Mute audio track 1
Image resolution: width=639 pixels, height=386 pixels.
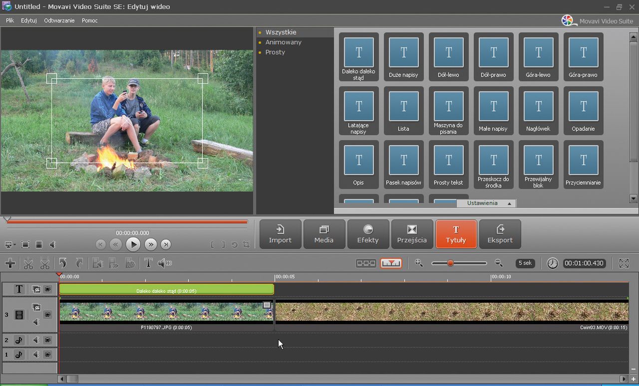coord(36,355)
